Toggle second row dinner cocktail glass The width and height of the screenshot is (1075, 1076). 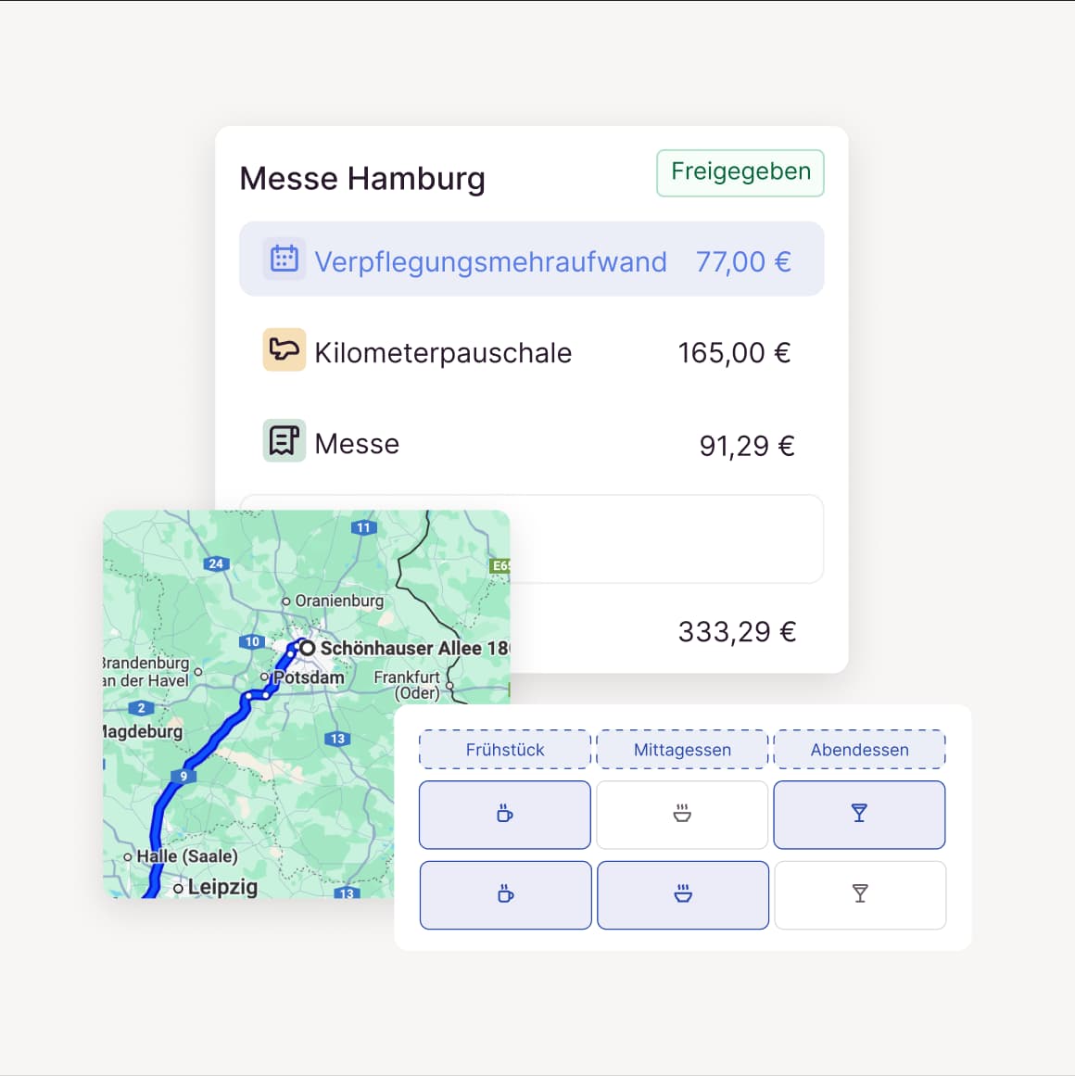860,894
